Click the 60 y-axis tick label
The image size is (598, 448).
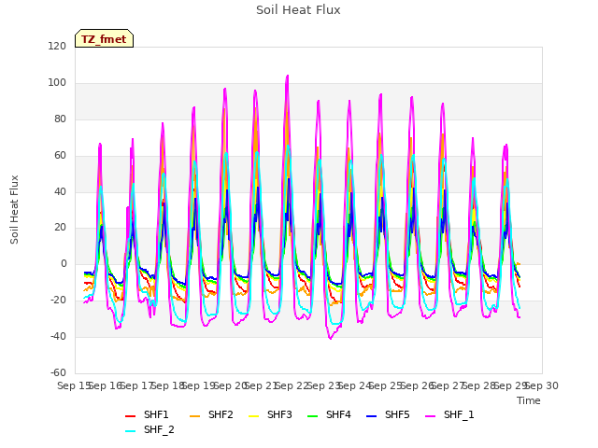(60, 156)
